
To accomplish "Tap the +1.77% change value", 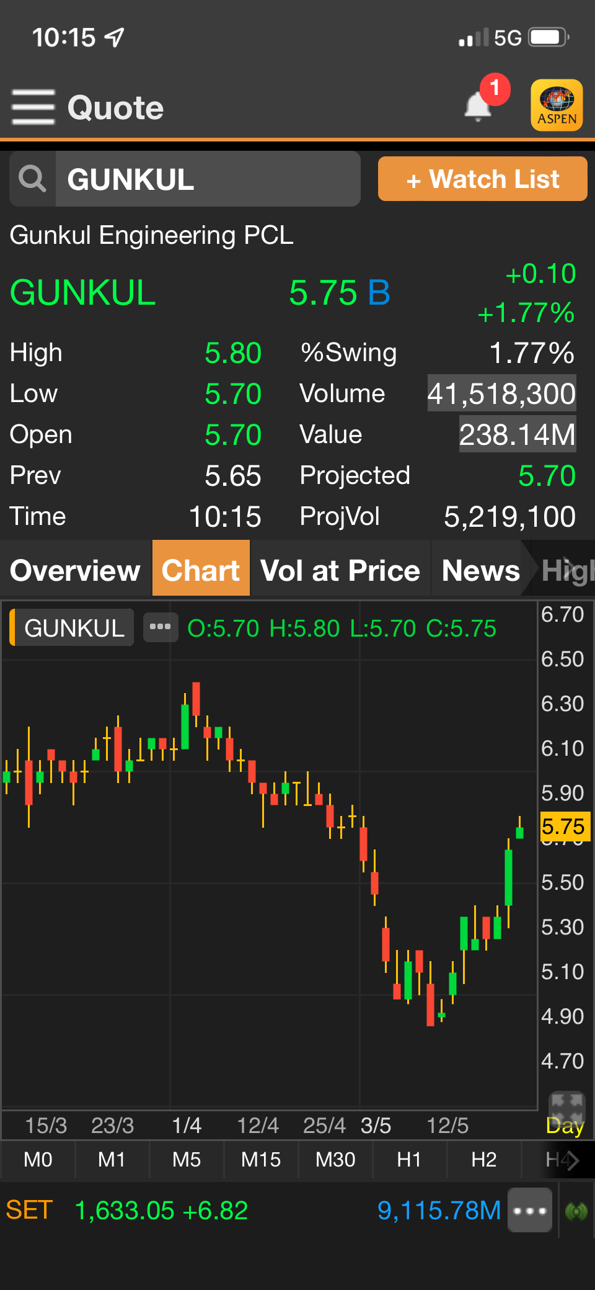I will click(x=526, y=313).
